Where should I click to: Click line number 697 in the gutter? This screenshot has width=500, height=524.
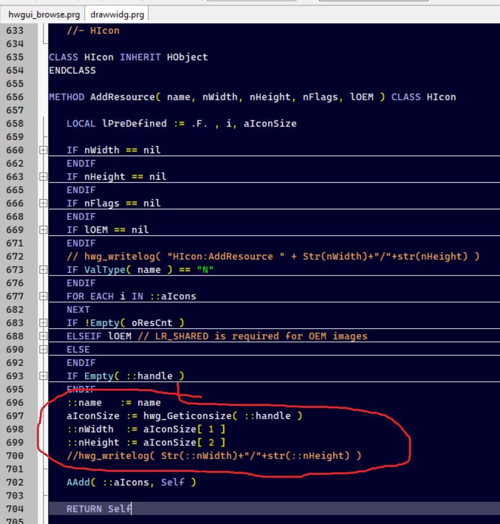click(x=15, y=416)
